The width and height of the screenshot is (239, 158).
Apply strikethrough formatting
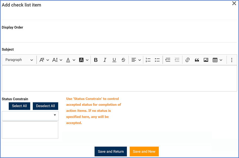click(x=123, y=60)
